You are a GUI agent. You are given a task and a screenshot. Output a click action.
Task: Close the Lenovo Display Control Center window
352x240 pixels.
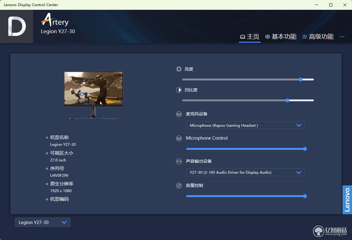[x=345, y=5]
